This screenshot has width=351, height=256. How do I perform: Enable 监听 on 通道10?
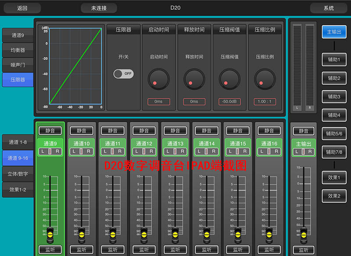pyautogui.click(x=82, y=250)
